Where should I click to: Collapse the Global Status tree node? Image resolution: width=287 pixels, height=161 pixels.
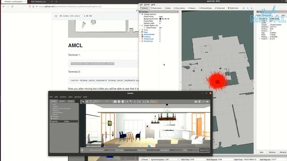tap(140, 25)
